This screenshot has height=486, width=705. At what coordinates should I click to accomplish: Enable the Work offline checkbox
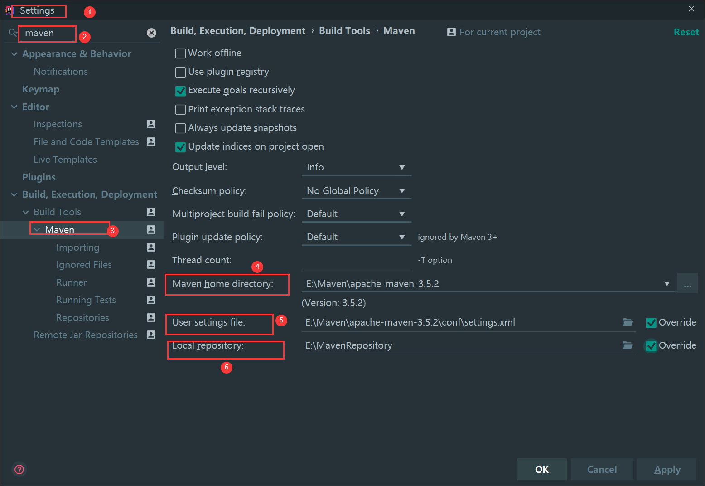(x=180, y=53)
